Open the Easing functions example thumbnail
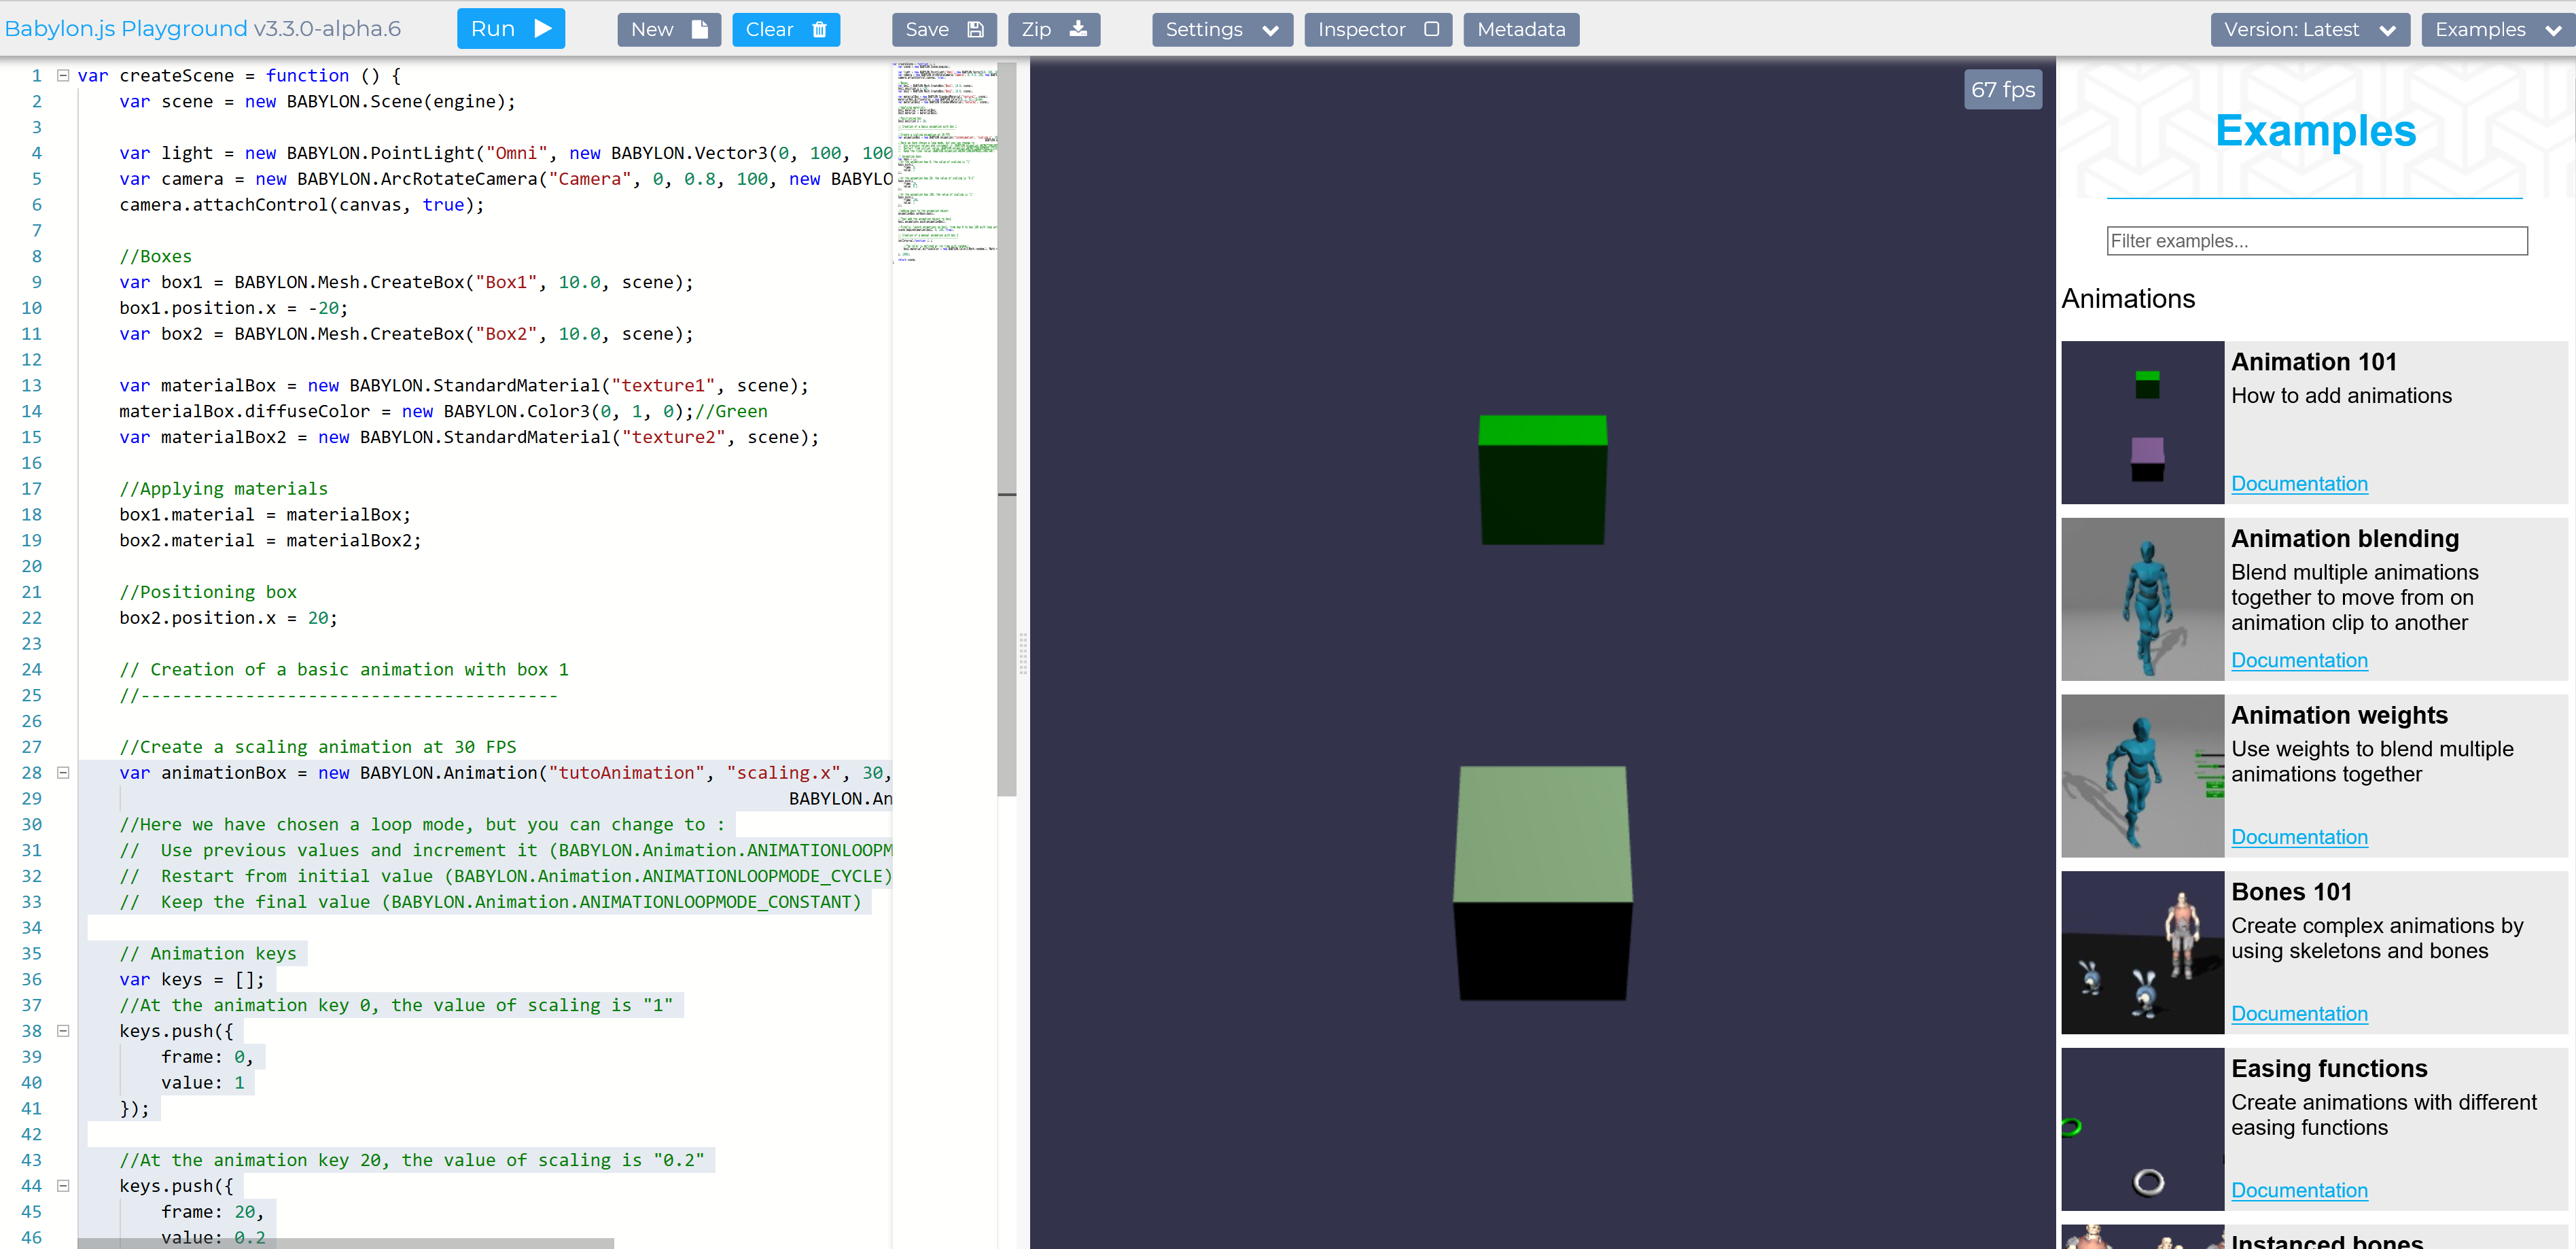This screenshot has width=2576, height=1249. pos(2142,1129)
